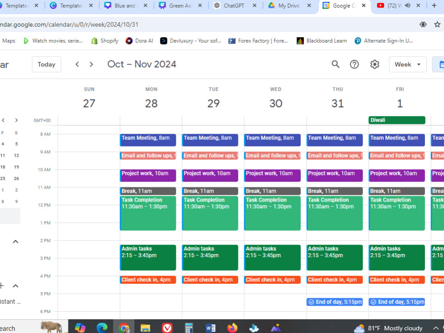
Task: Open the Support help icon
Action: 354,64
